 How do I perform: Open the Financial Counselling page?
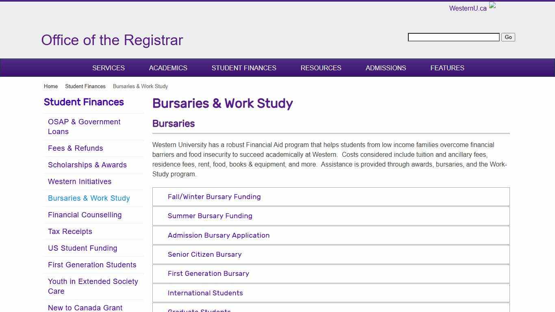pos(85,214)
